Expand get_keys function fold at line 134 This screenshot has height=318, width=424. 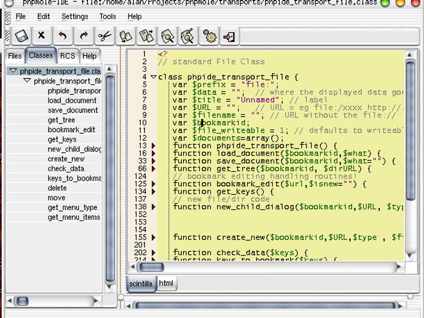[x=154, y=192]
